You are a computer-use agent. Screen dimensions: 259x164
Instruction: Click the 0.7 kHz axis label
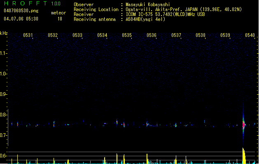(x=3, y=135)
